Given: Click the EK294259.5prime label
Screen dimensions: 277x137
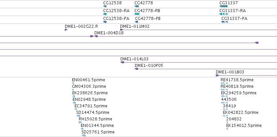Looking at the screenshot, I should [x=239, y=93].
